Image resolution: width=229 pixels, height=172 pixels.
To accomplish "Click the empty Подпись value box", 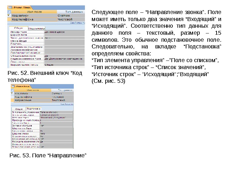I will tap(64, 44).
